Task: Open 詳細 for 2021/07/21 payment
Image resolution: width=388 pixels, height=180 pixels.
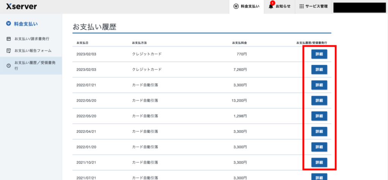Action: [319, 177]
